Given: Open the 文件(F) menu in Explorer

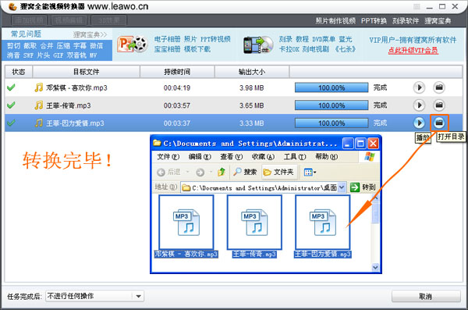Looking at the screenshot, I should pos(168,157).
